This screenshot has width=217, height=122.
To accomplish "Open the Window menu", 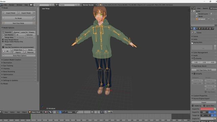I will click(x=19, y=5).
